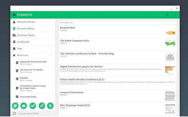
Task: Open the BrainBot notebook shortcut
Action: click(x=33, y=79)
